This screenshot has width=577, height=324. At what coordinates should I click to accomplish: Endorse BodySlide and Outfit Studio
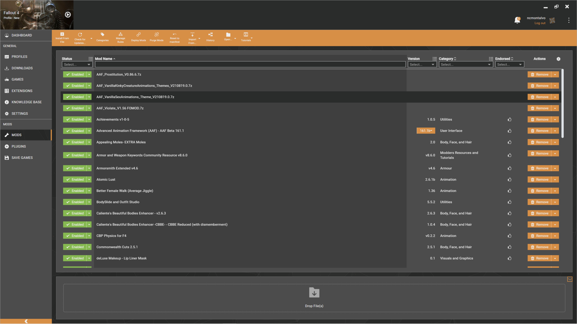[510, 202]
